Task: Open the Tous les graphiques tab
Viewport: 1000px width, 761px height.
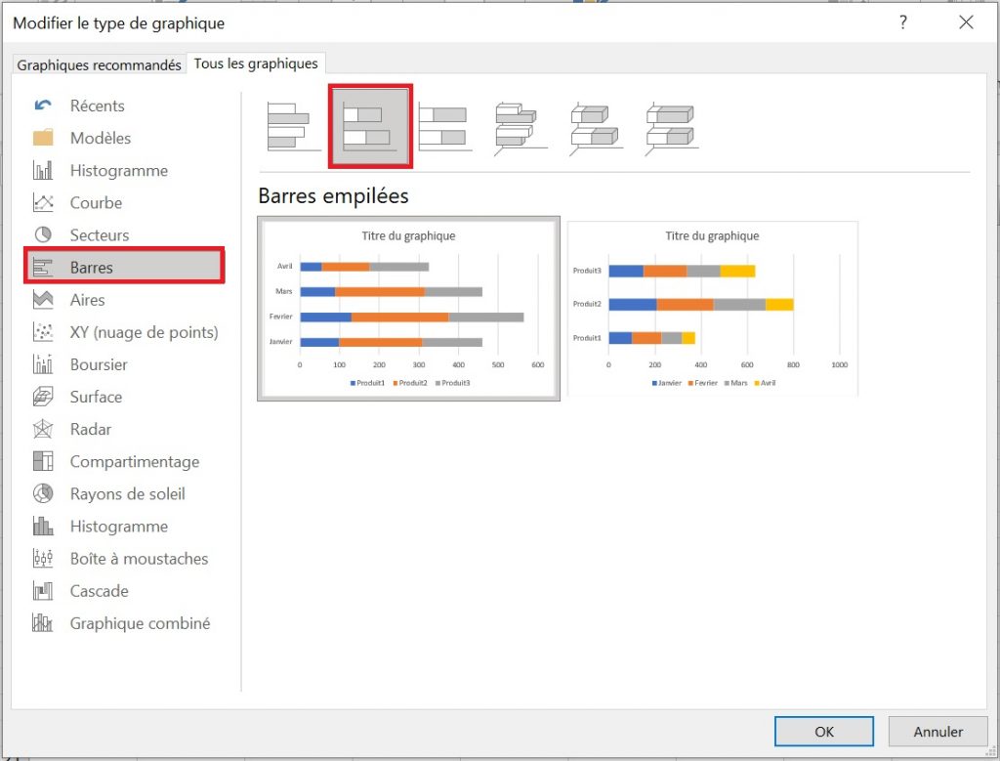Action: 257,63
